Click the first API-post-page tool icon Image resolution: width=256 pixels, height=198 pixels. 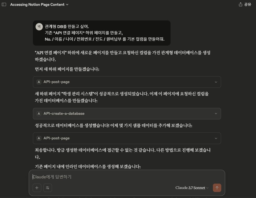[39, 82]
